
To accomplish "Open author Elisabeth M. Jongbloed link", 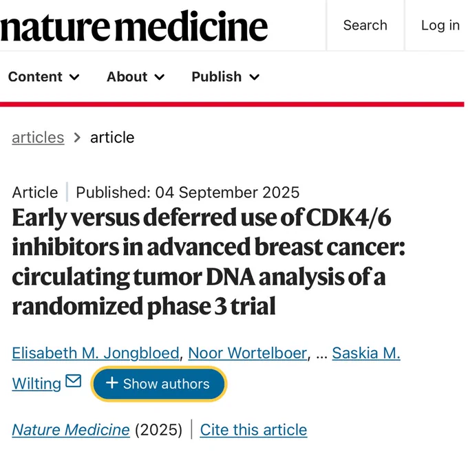I will (x=96, y=353).
